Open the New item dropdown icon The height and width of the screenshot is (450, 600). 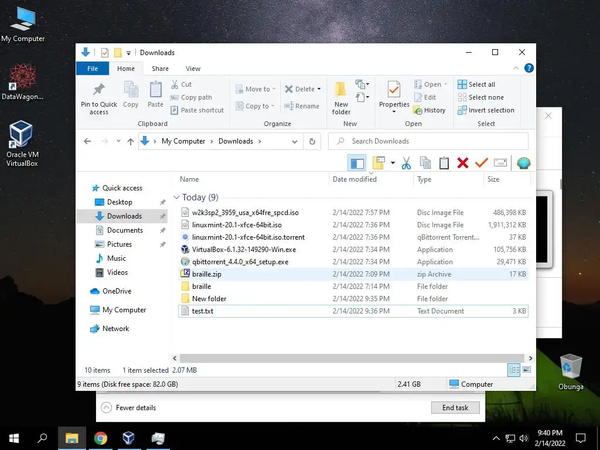[362, 84]
